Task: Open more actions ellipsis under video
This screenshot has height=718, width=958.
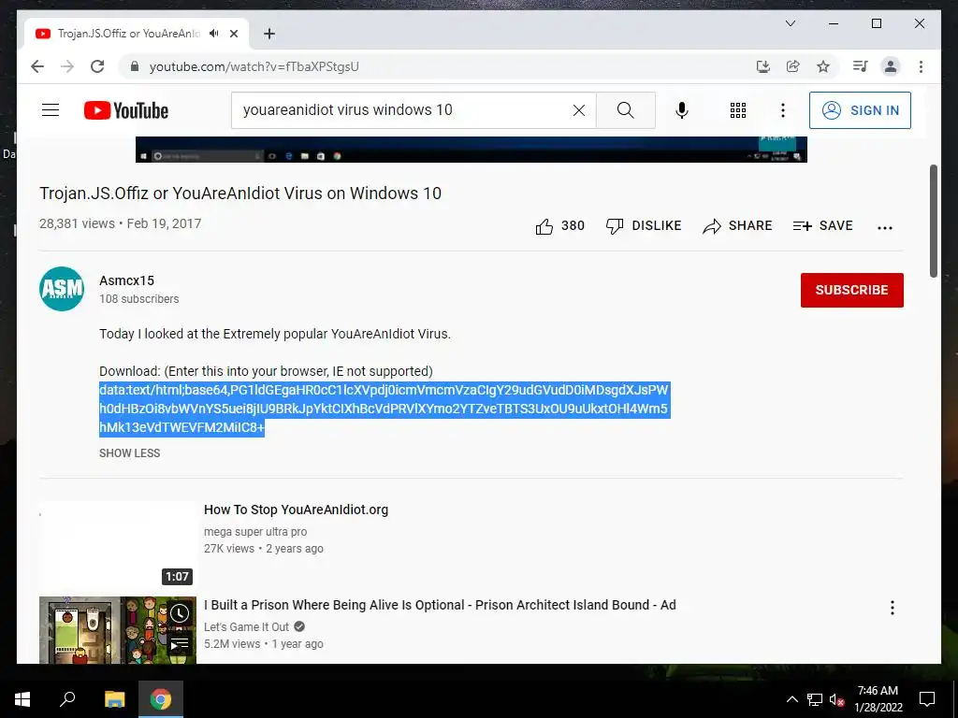Action: click(x=885, y=227)
